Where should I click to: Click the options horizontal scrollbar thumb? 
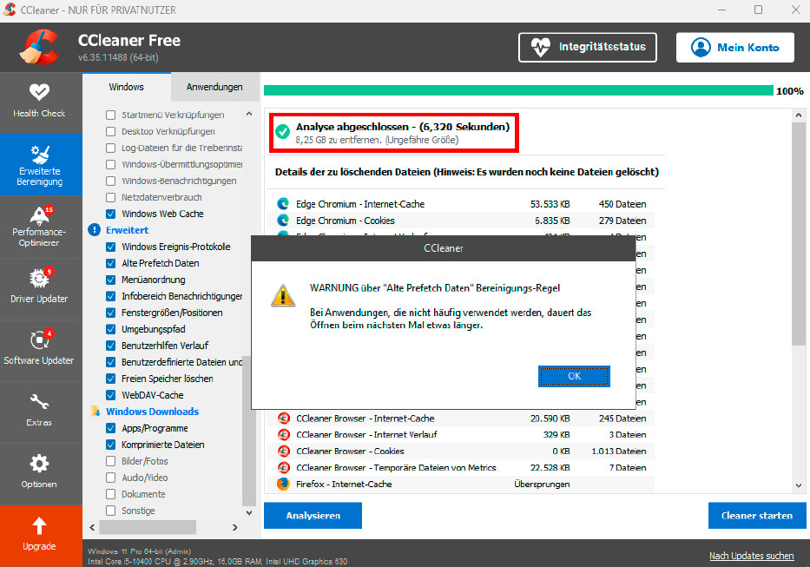pyautogui.click(x=148, y=527)
